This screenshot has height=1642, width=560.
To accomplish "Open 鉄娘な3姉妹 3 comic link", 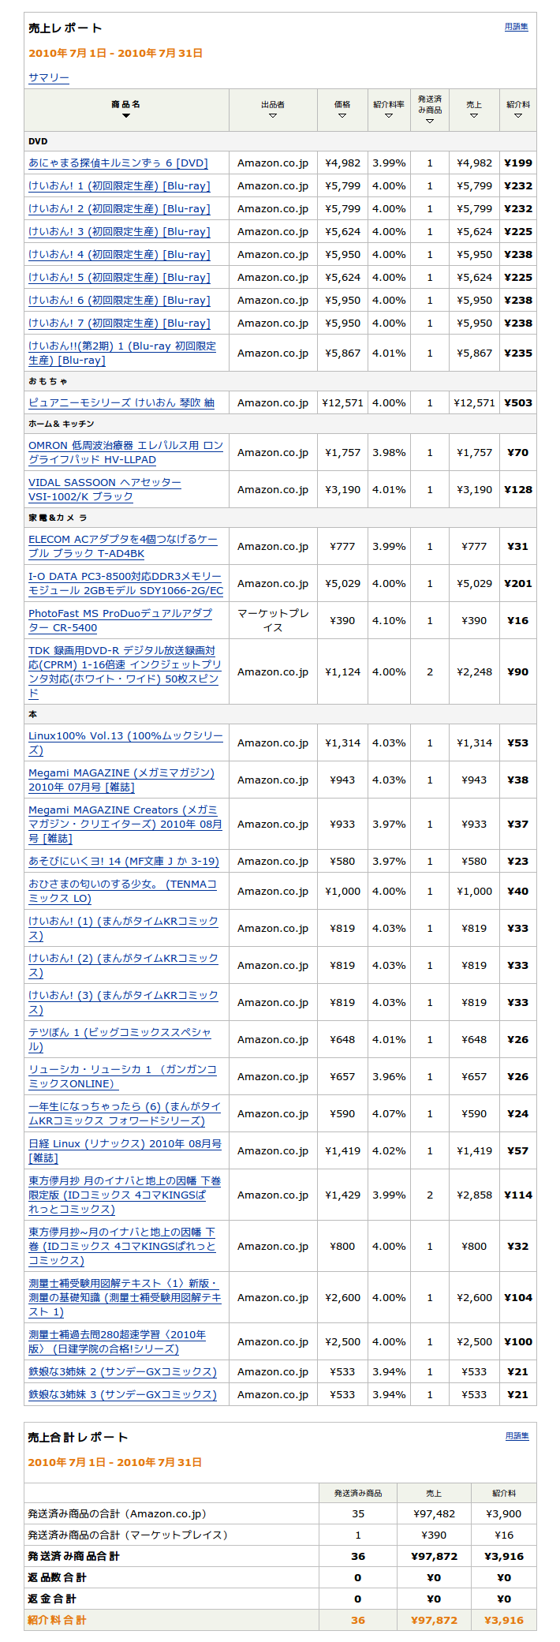I will (122, 1394).
